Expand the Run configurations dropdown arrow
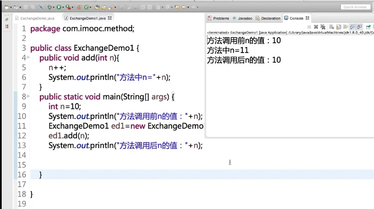 (x=63, y=8)
